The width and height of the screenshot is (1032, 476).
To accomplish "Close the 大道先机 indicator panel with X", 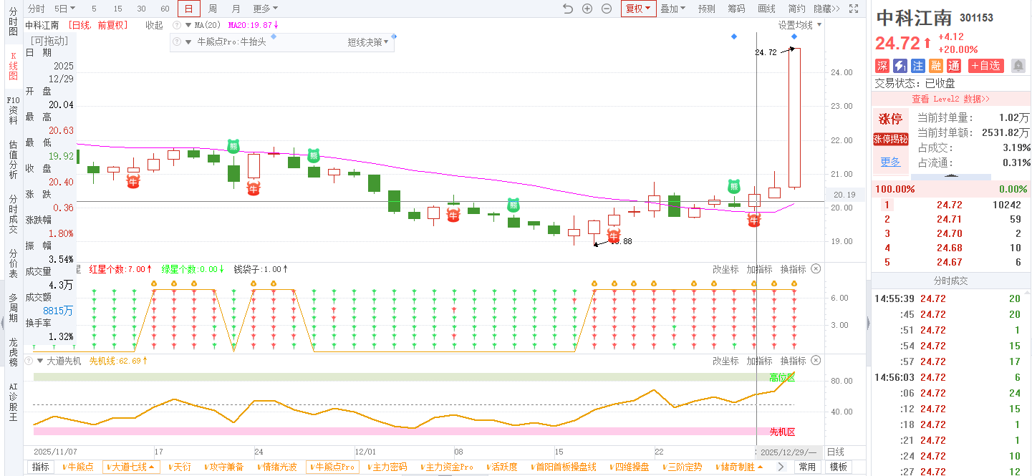I will (816, 361).
